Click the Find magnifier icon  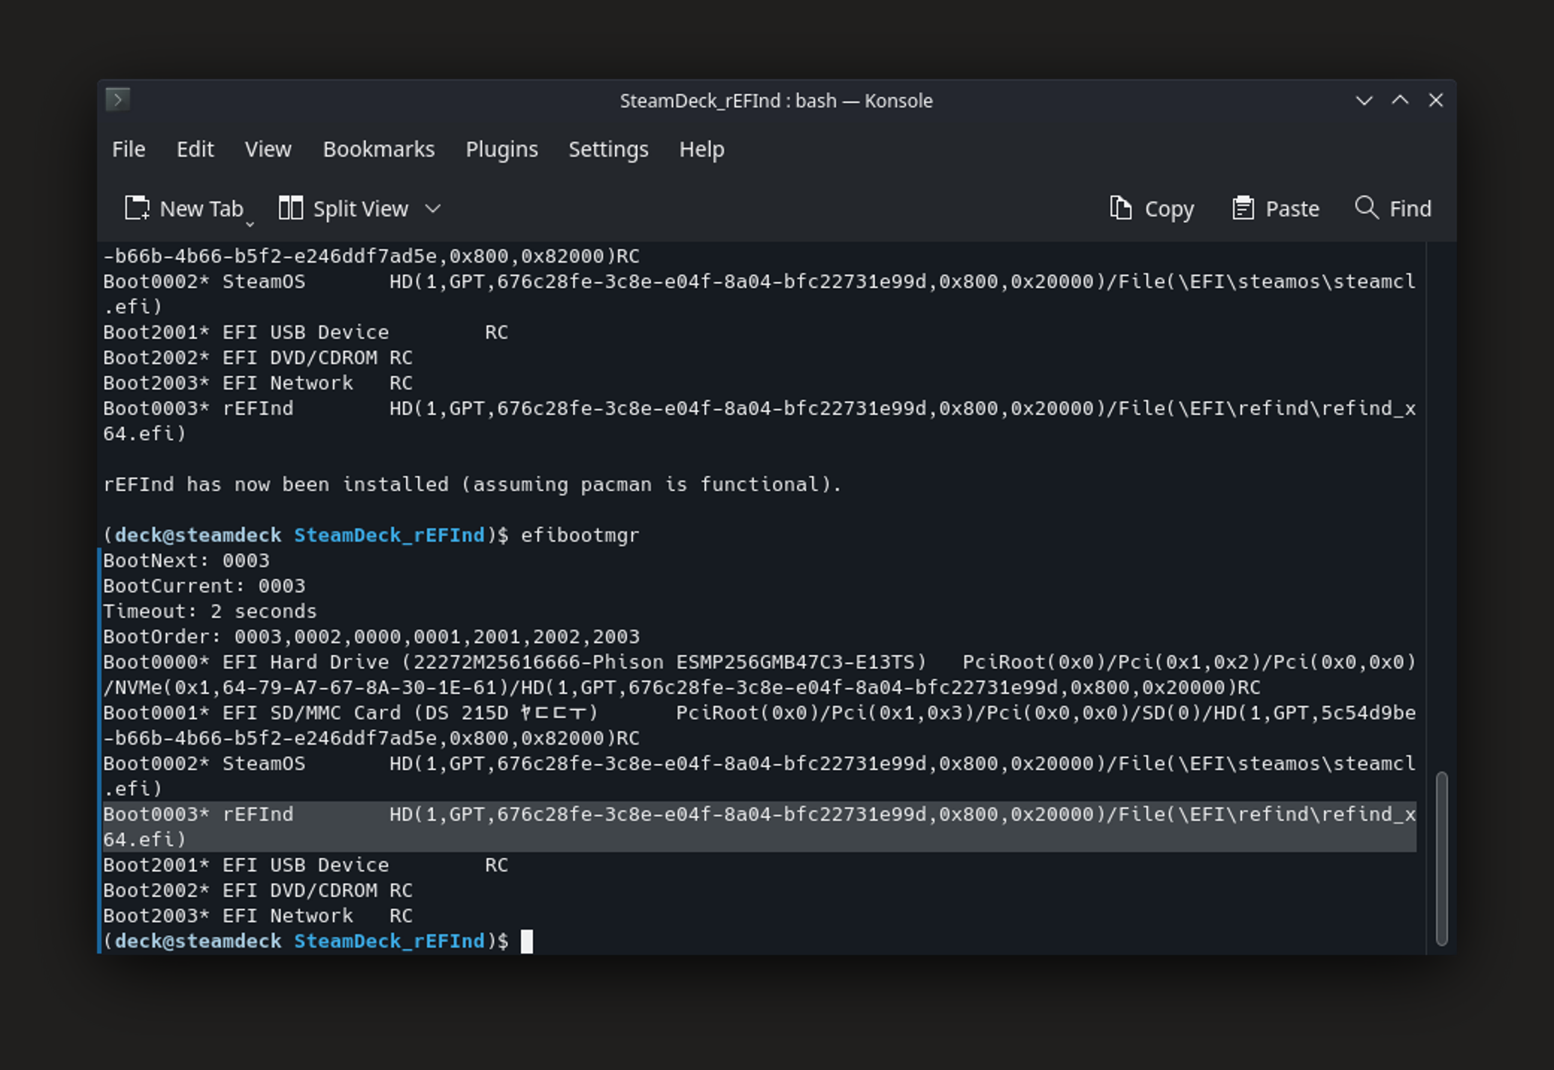click(x=1366, y=207)
